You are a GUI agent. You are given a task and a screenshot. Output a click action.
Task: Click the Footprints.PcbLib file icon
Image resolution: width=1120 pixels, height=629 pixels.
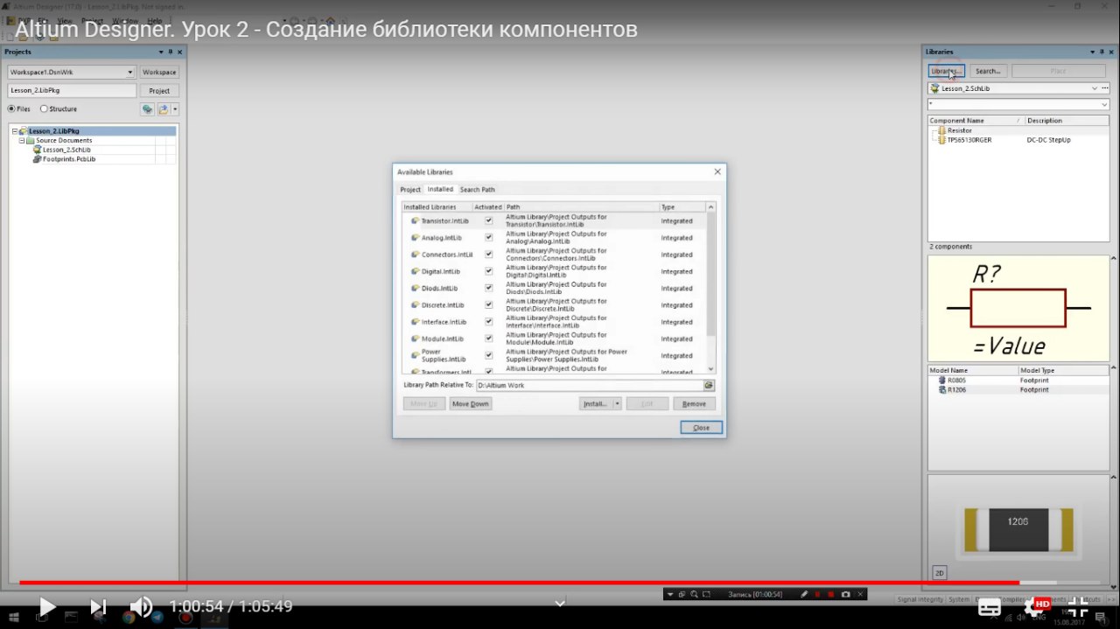37,159
